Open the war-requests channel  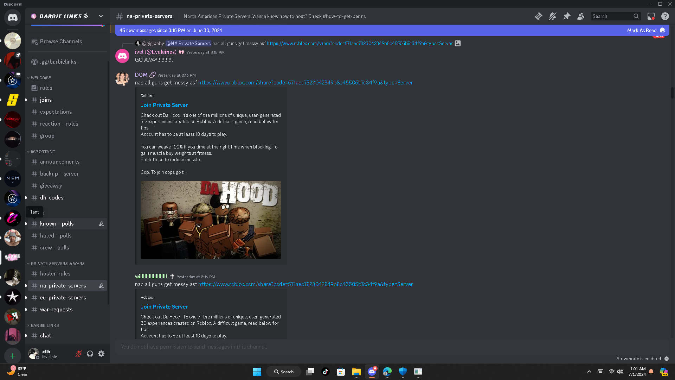[67, 310]
